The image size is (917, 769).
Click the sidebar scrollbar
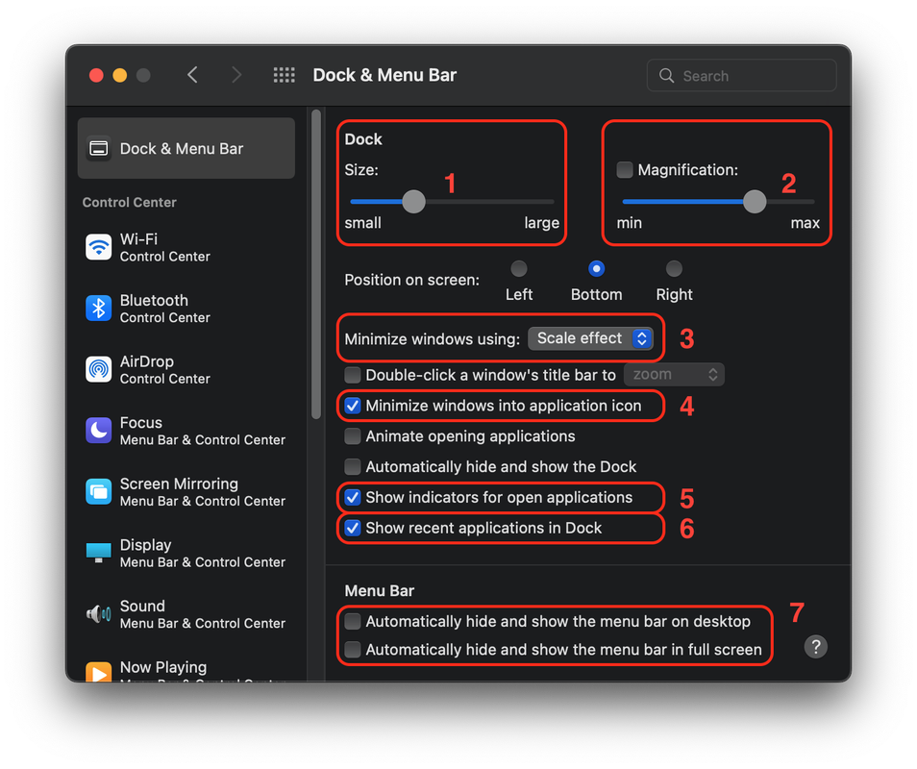(316, 264)
